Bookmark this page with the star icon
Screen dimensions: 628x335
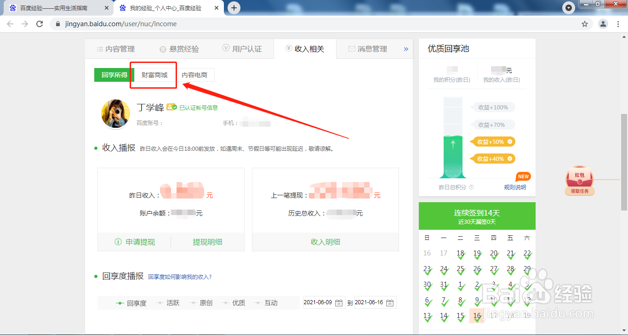point(585,24)
